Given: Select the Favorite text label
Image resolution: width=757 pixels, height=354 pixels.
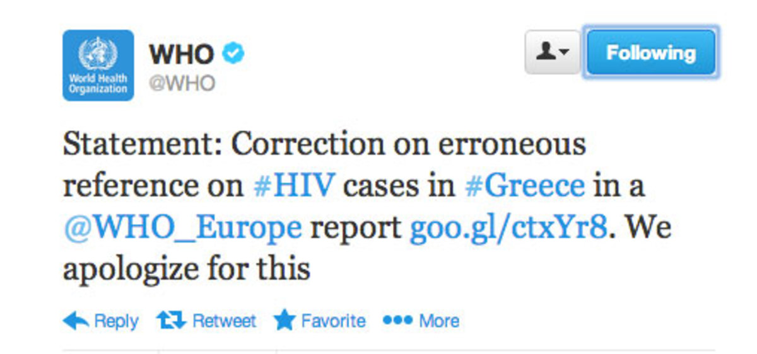Looking at the screenshot, I should click(333, 321).
